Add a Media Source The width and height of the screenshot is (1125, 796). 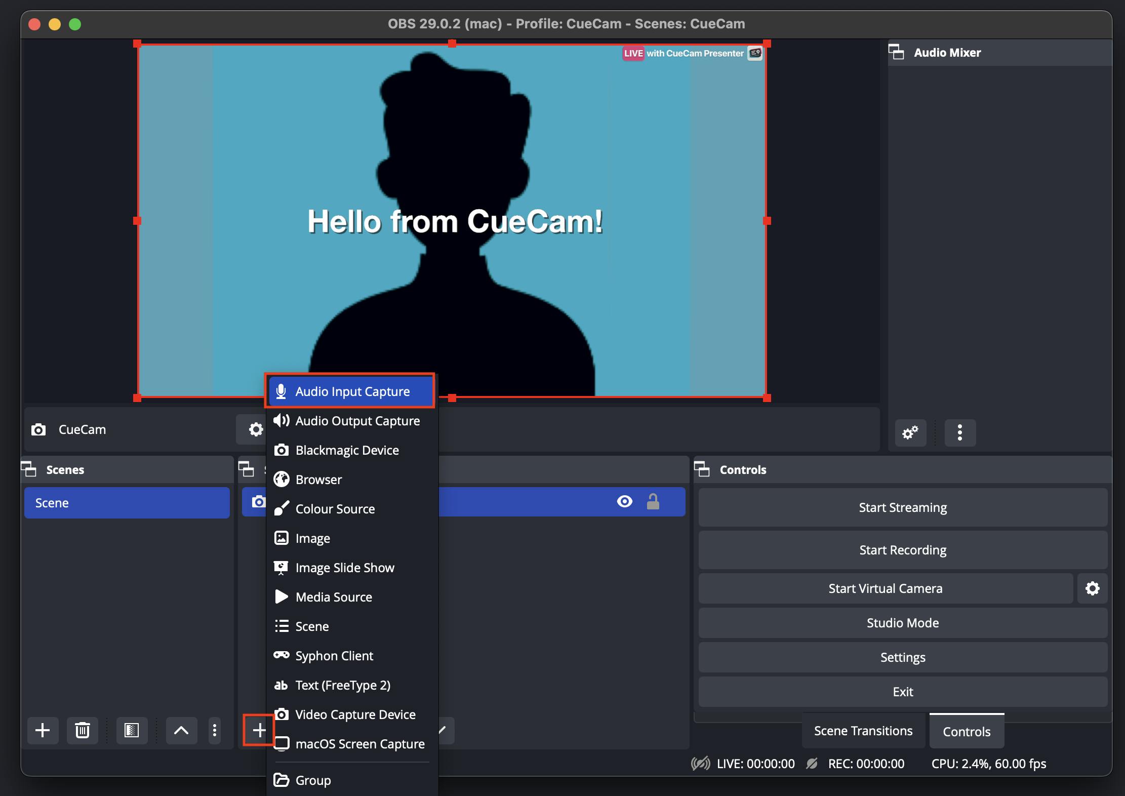pyautogui.click(x=352, y=597)
